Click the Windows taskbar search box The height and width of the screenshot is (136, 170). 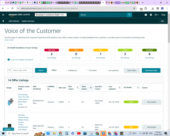[26, 133]
